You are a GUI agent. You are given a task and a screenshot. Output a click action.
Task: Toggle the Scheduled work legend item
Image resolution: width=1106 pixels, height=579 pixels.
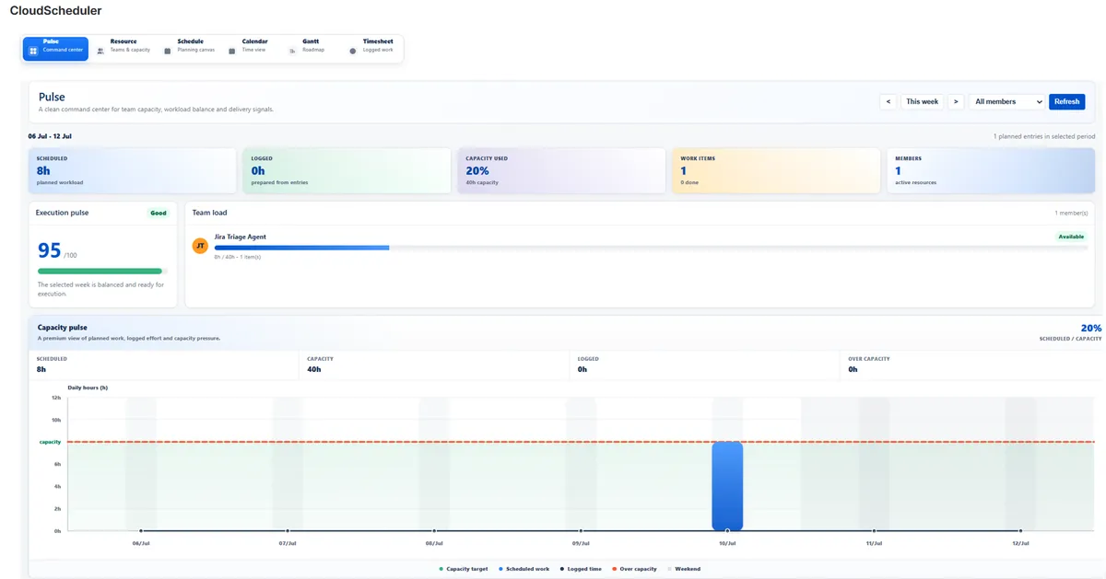(x=524, y=569)
